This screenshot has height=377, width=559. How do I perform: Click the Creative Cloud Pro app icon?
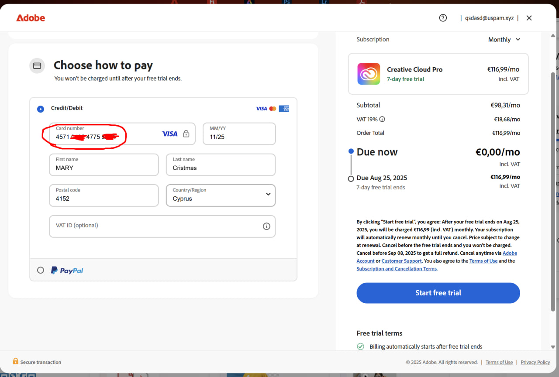point(369,74)
